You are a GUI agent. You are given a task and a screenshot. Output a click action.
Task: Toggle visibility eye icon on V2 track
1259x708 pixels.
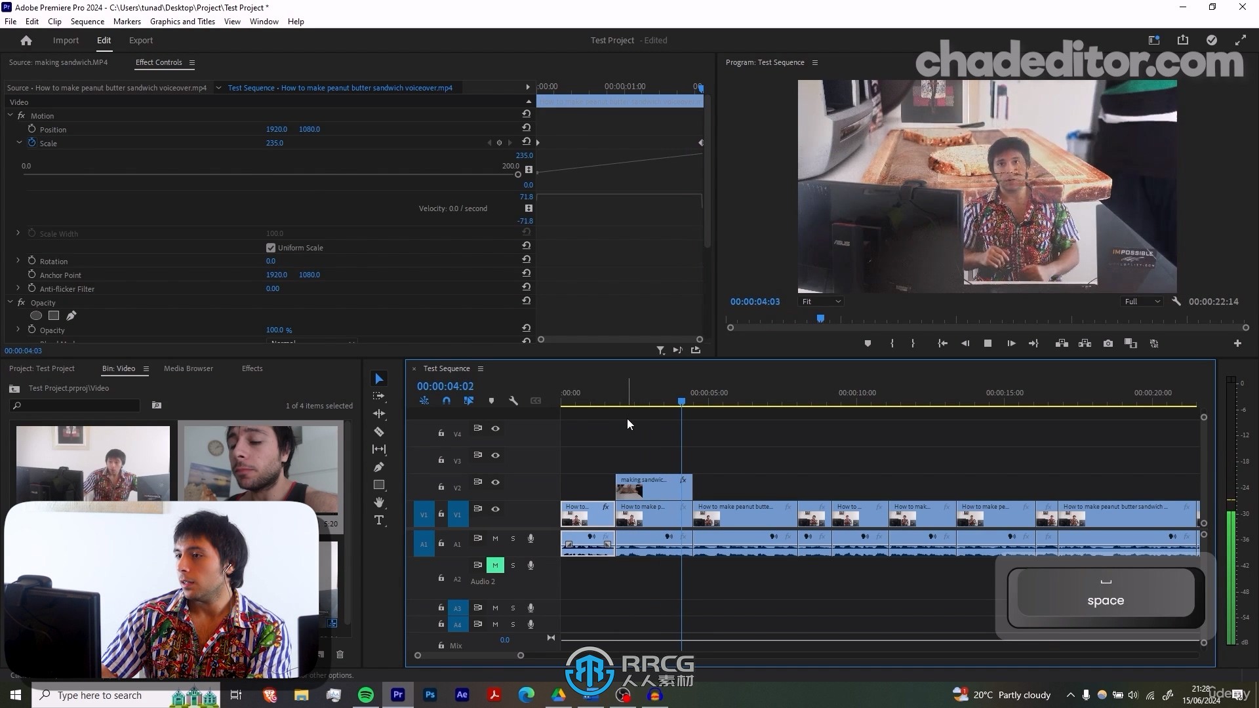pyautogui.click(x=496, y=482)
